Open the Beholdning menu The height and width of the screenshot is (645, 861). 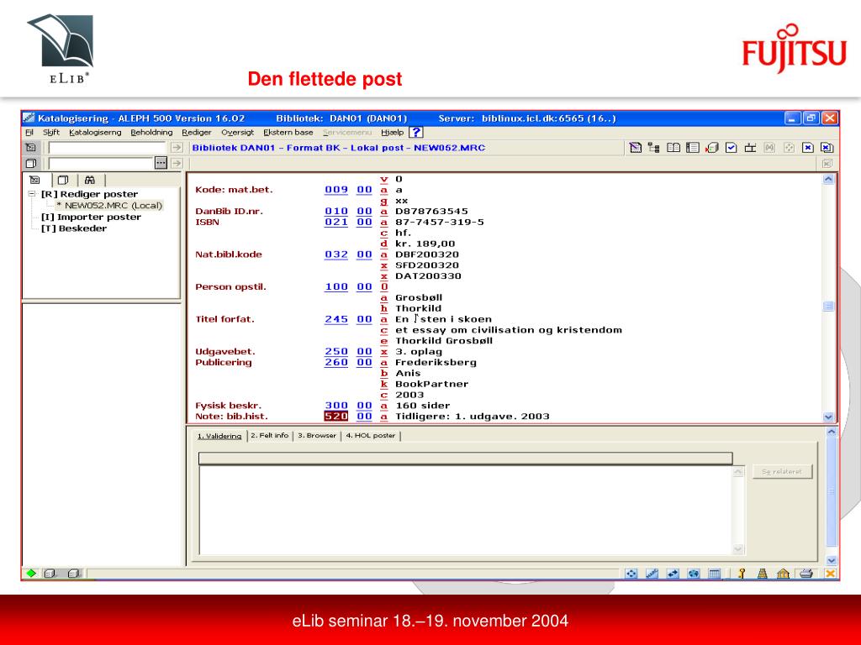click(x=151, y=132)
